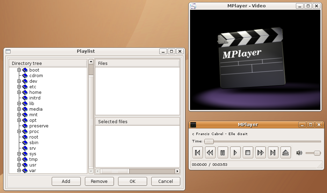327x193 pixels.
Task: Expand the var directory node
Action: [19, 171]
